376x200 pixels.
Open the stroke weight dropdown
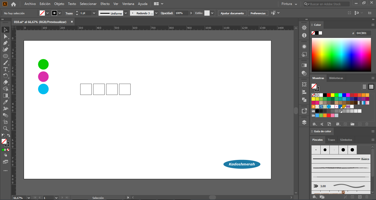click(94, 13)
